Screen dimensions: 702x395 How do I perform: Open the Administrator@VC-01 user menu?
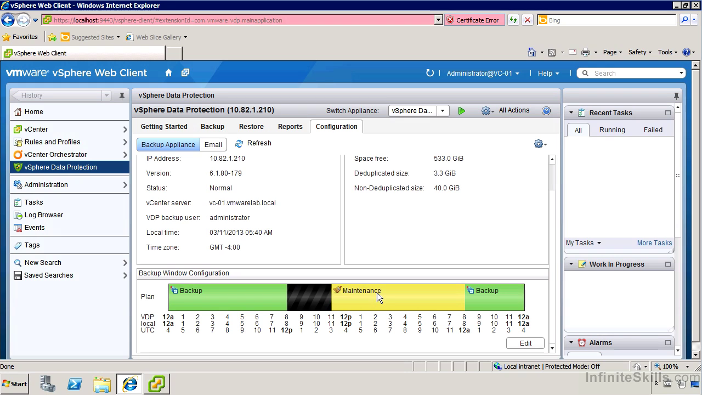[483, 74]
